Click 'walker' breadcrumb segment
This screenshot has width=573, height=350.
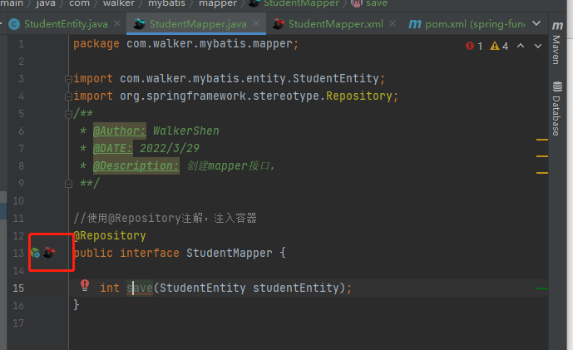click(x=119, y=3)
